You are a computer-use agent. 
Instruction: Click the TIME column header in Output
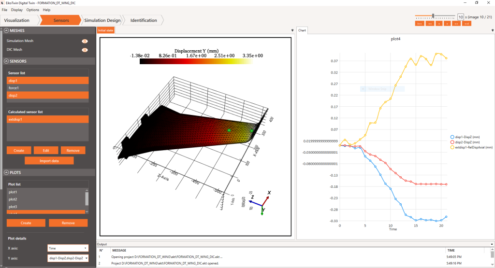point(451,250)
